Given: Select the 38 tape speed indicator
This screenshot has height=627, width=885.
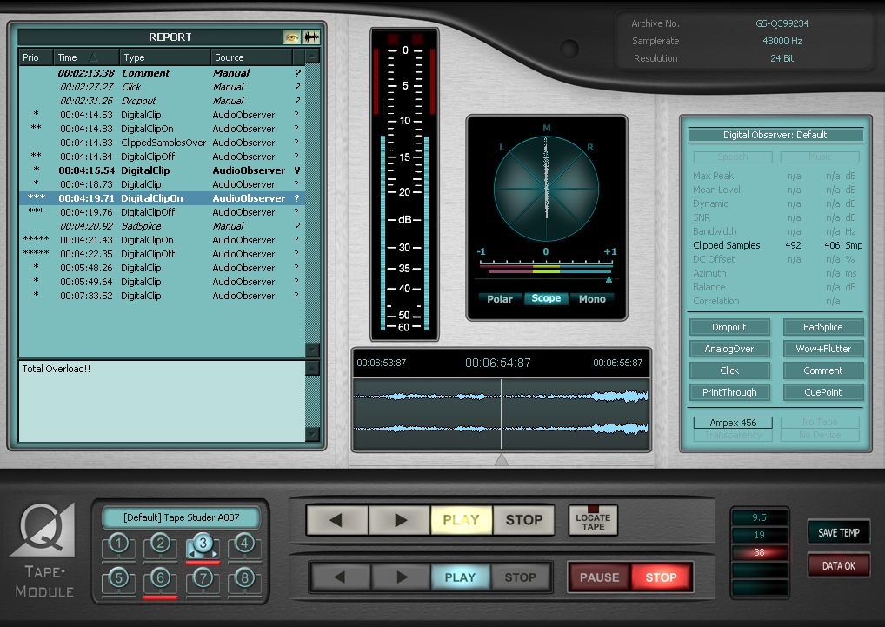Looking at the screenshot, I should tap(759, 552).
